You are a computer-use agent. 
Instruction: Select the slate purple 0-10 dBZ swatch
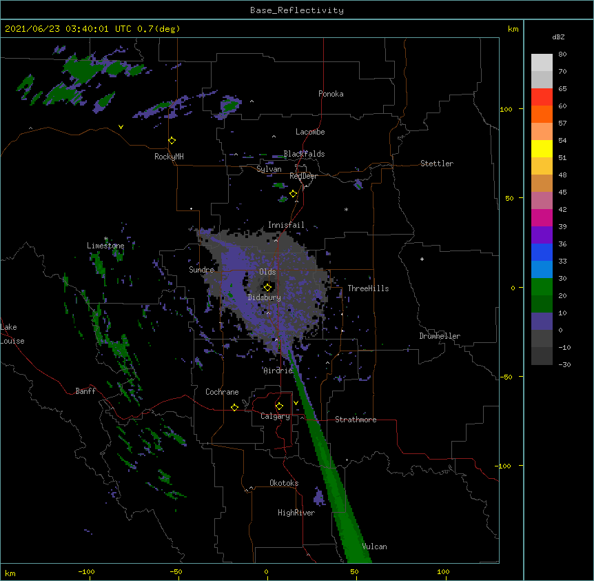click(x=542, y=322)
